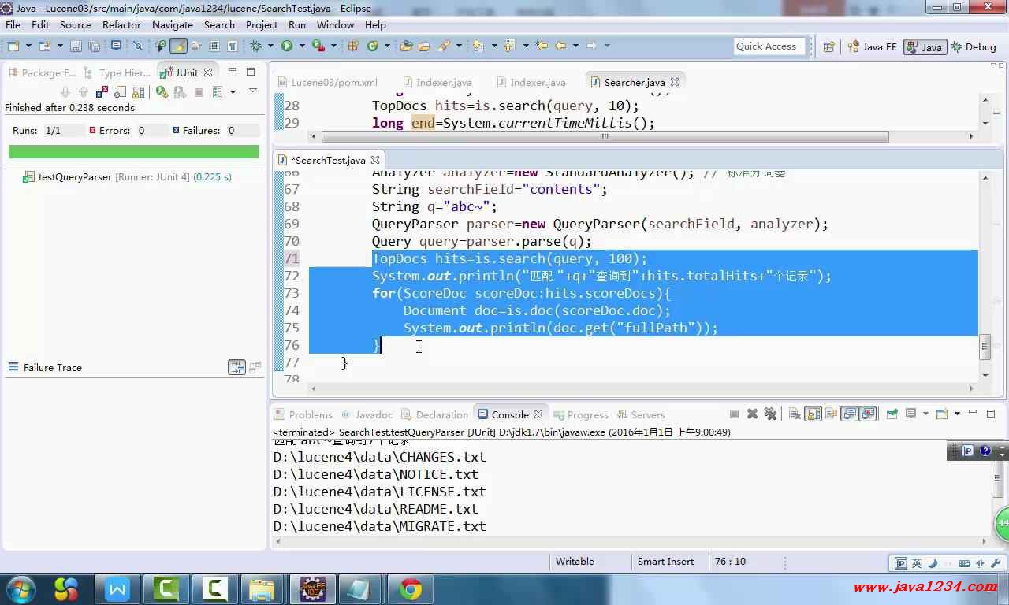The width and height of the screenshot is (1009, 605).
Task: Click the Test Run History icon in JUnit view
Action: [x=218, y=91]
